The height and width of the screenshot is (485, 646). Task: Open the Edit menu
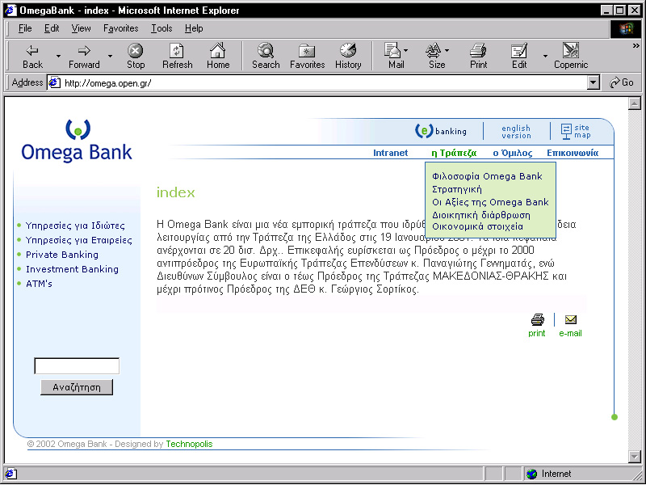52,28
